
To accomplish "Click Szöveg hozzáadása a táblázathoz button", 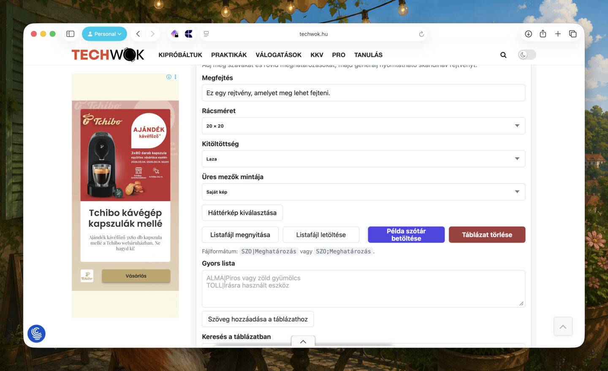I will click(x=258, y=319).
